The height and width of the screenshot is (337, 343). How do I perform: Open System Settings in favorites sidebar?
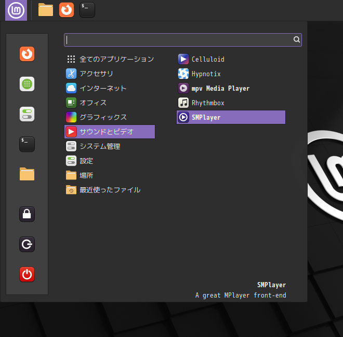pyautogui.click(x=27, y=114)
